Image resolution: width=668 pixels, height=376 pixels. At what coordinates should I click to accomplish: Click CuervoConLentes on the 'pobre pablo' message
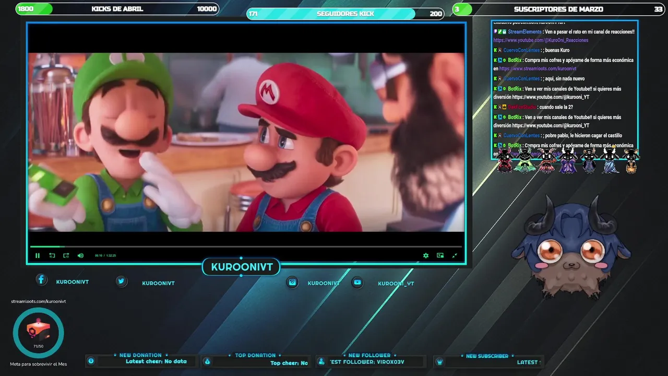(521, 136)
